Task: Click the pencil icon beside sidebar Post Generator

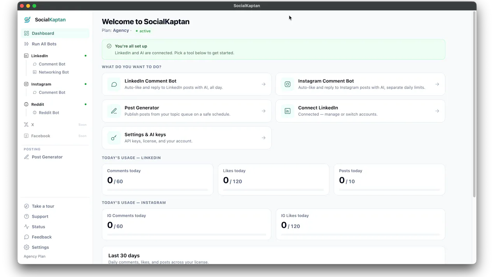Action: click(26, 157)
